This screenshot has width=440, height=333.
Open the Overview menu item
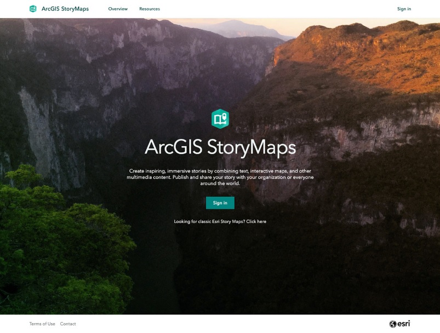click(x=118, y=9)
